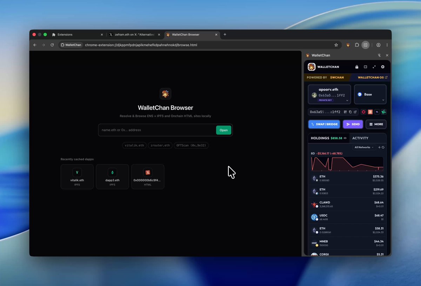
Task: Select the zrouter.eth suggestion chip
Action: pyautogui.click(x=160, y=145)
